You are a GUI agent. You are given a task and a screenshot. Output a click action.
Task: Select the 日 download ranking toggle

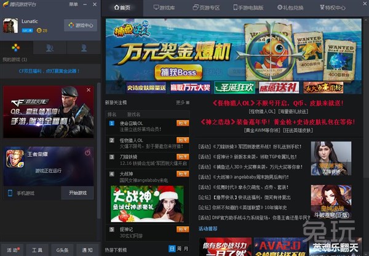coord(172,249)
